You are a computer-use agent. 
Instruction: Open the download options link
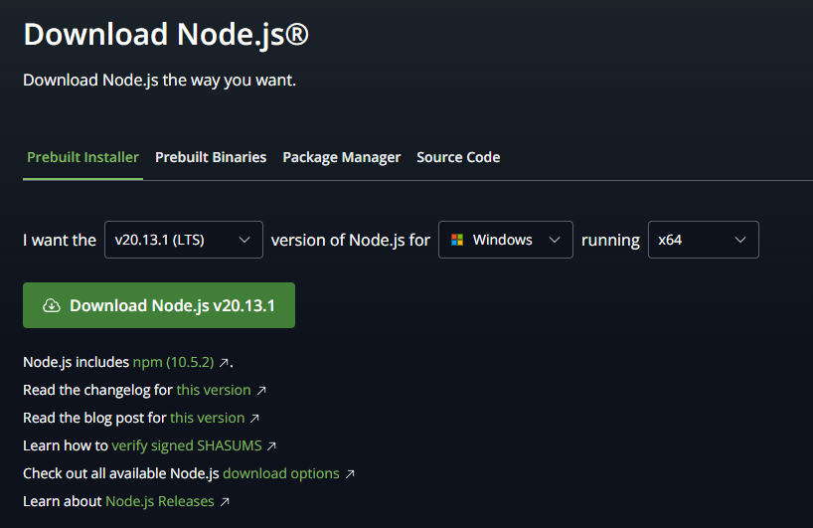pos(281,473)
